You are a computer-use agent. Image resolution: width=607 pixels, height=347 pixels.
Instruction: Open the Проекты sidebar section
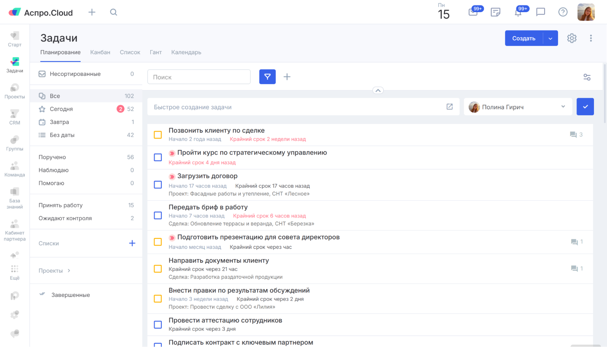pos(15,91)
